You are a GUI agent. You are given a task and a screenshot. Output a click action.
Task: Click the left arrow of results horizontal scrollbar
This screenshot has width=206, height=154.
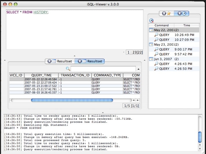click(133, 100)
